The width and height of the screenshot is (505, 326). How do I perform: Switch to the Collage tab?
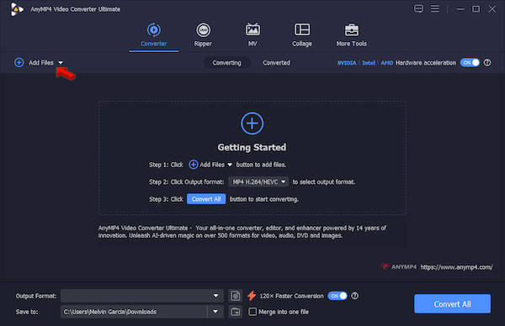pyautogui.click(x=302, y=35)
